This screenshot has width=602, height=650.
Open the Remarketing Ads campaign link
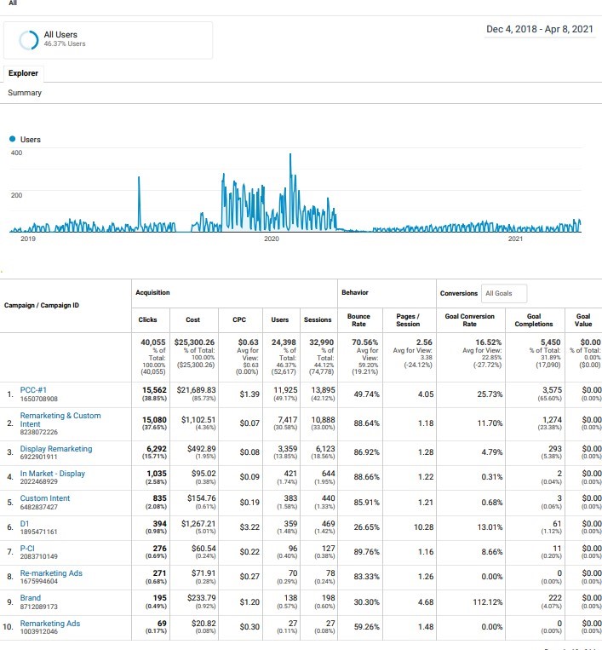point(49,623)
